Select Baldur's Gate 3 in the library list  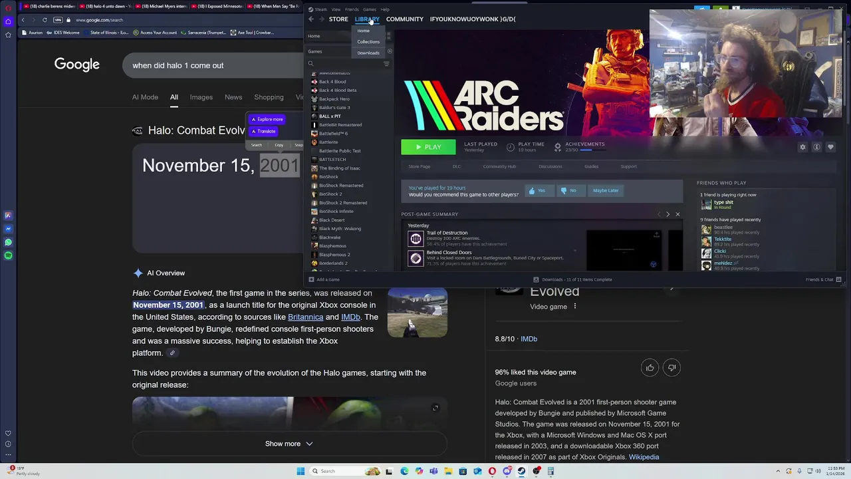point(334,108)
